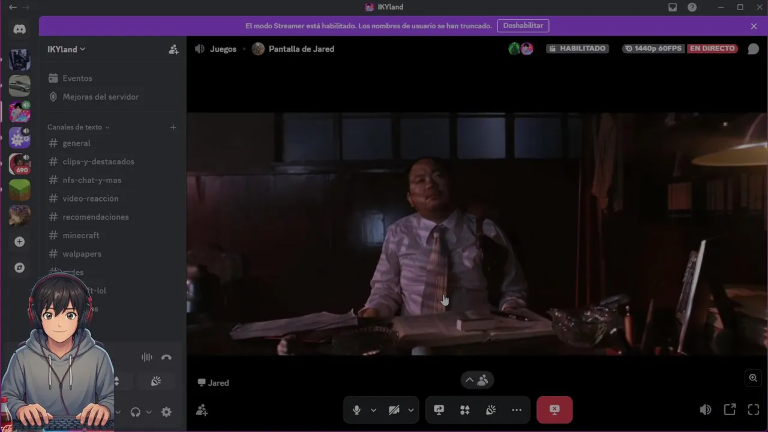Open user settings gear
Viewport: 768px width, 432px height.
[166, 412]
